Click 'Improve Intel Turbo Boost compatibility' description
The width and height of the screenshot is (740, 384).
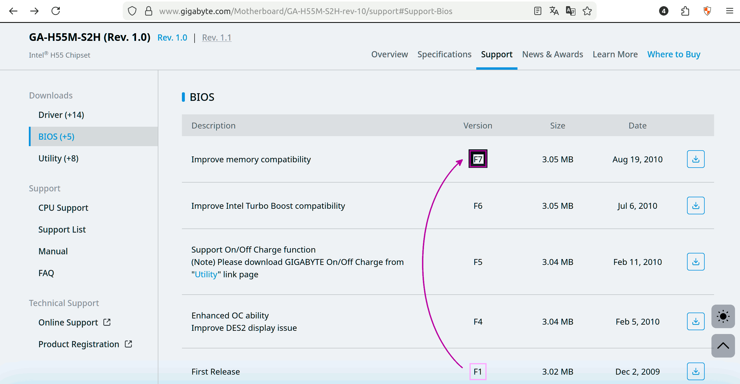tap(268, 206)
